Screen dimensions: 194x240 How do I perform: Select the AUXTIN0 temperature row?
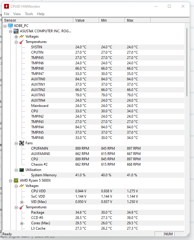[107, 79]
